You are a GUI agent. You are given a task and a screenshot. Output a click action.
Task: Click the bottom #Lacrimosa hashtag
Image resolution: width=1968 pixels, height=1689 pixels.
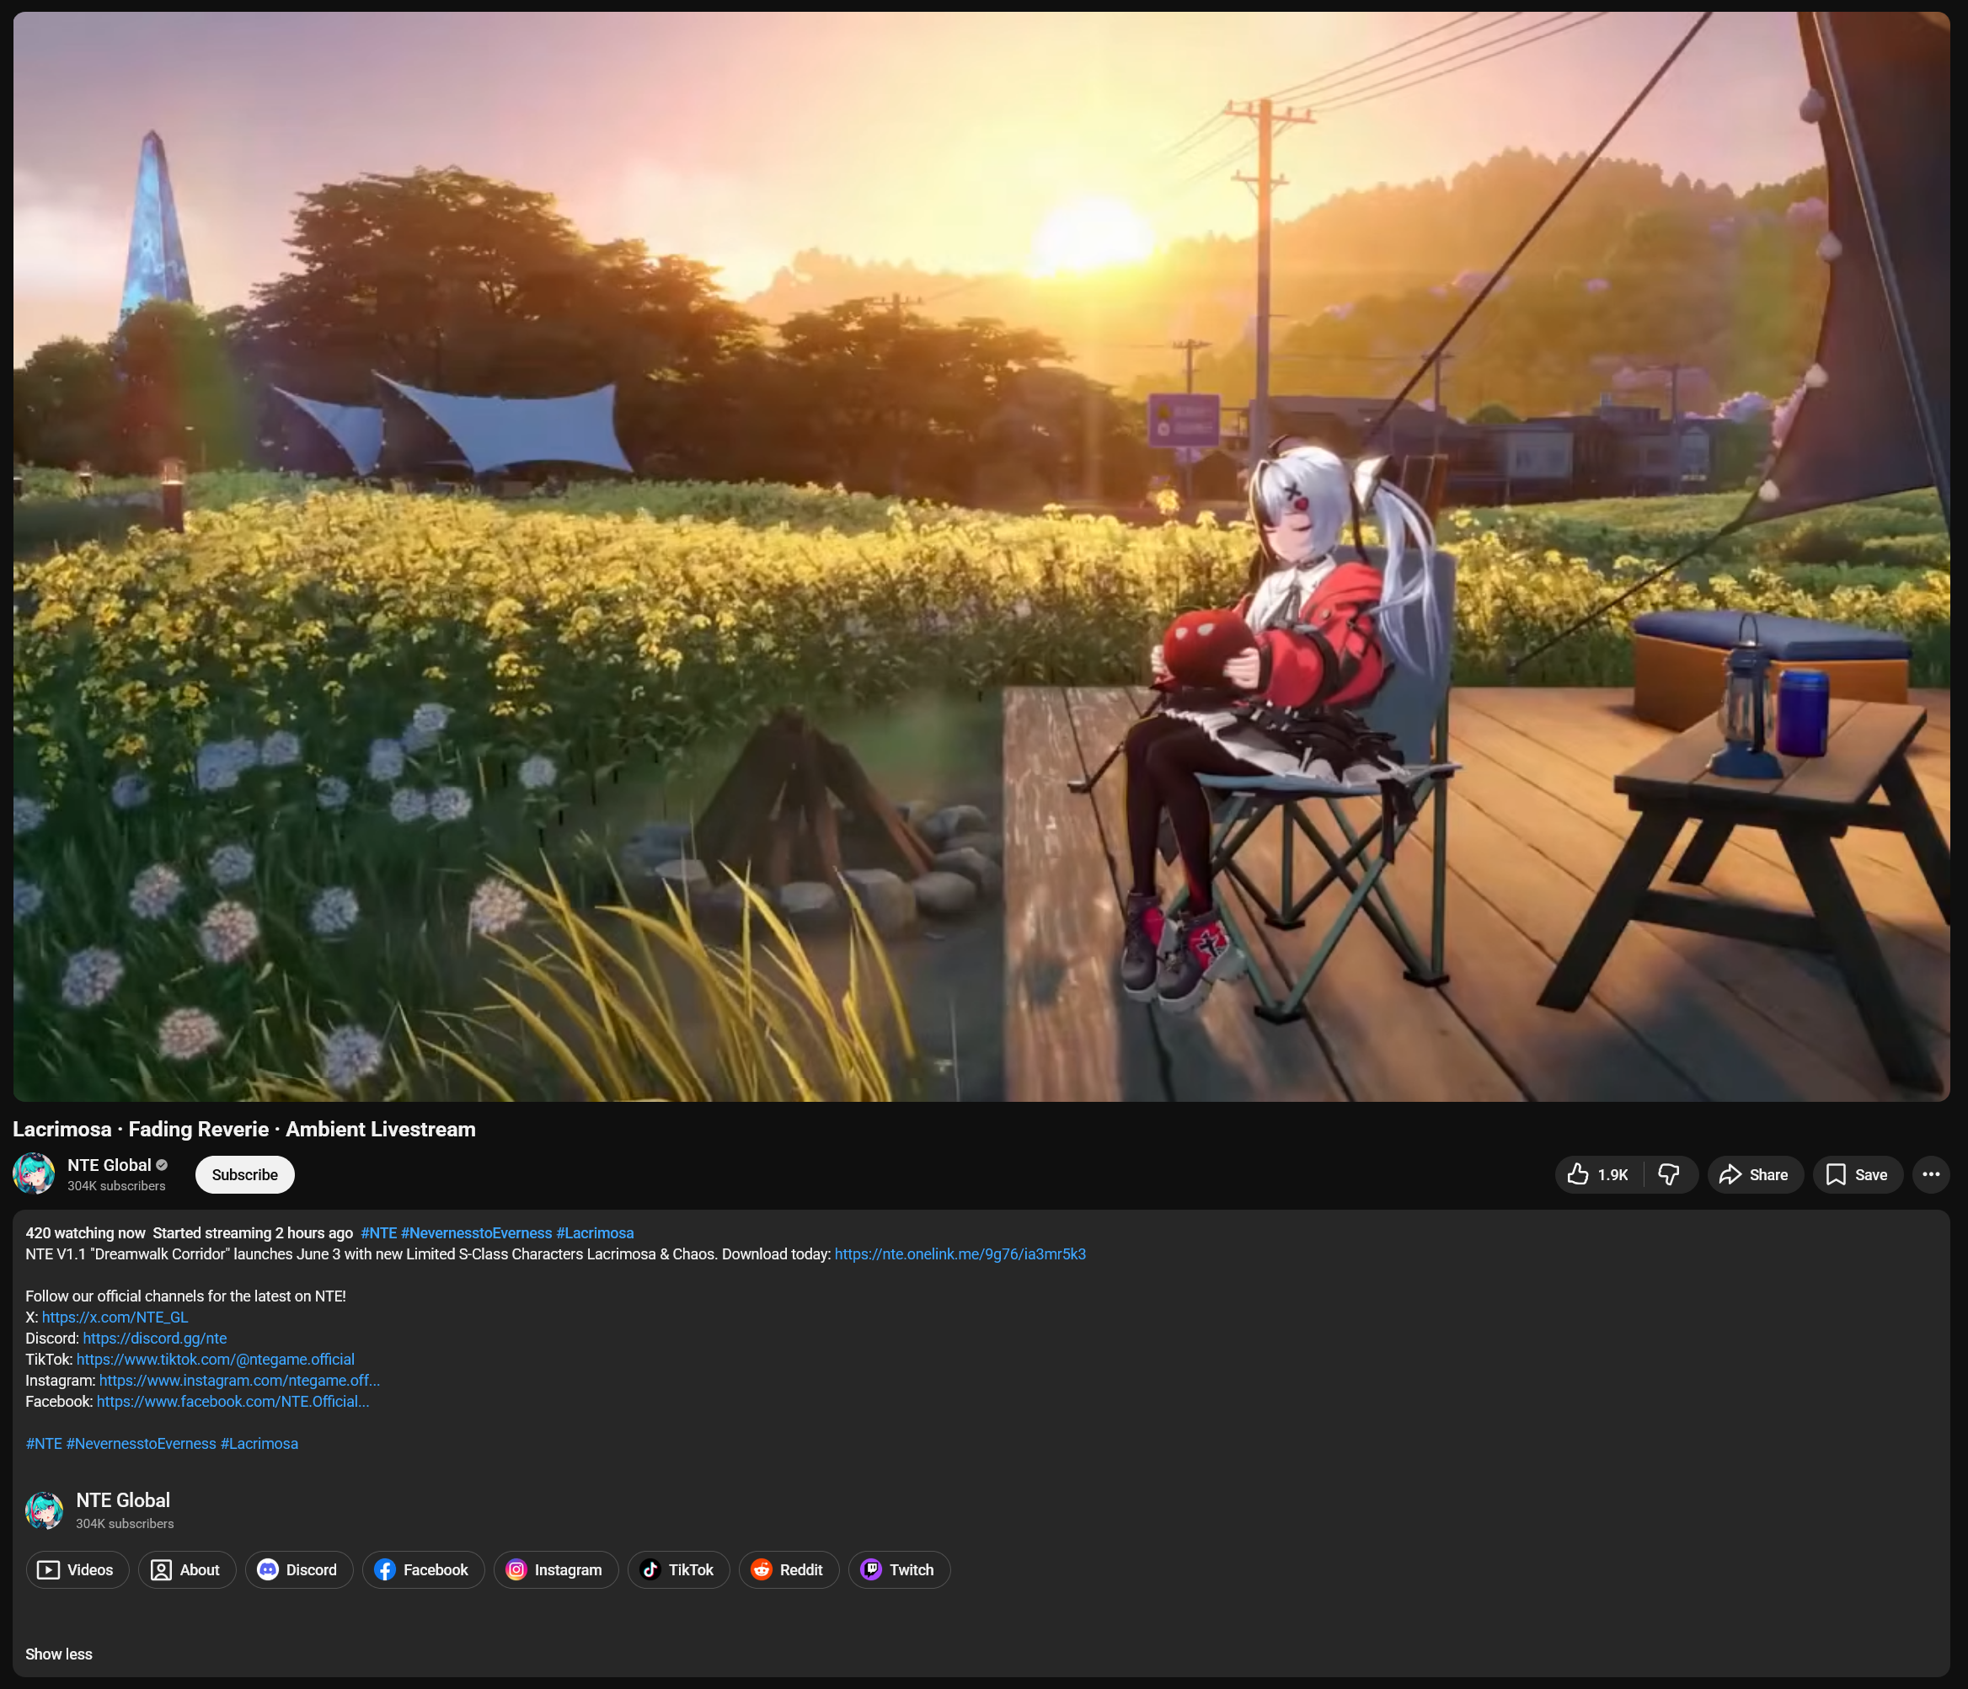[x=259, y=1444]
